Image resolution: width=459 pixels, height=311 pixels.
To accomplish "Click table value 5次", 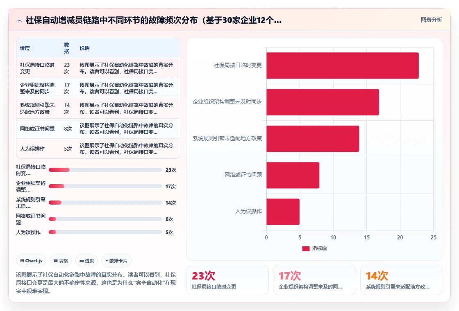I will (68, 149).
